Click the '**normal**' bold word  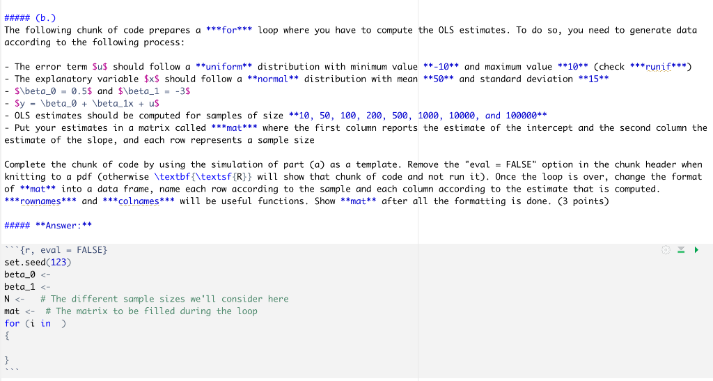coord(273,79)
